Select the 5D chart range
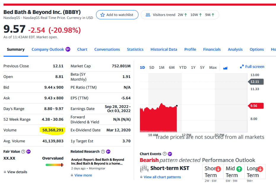The image size is (276, 183). coord(152,67)
